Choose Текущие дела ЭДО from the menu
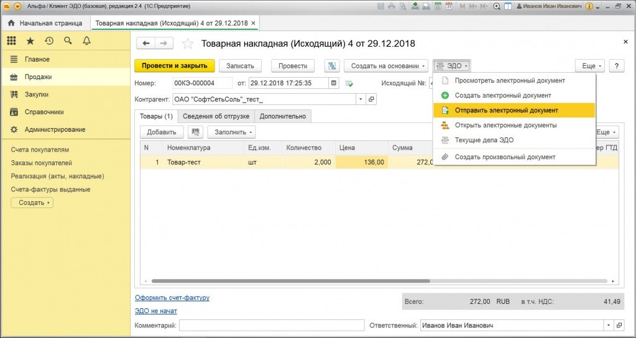The height and width of the screenshot is (338, 636). tap(484, 140)
